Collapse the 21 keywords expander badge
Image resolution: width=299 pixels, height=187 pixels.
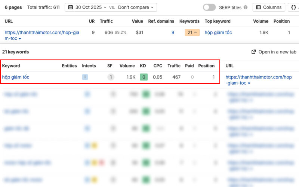192,33
